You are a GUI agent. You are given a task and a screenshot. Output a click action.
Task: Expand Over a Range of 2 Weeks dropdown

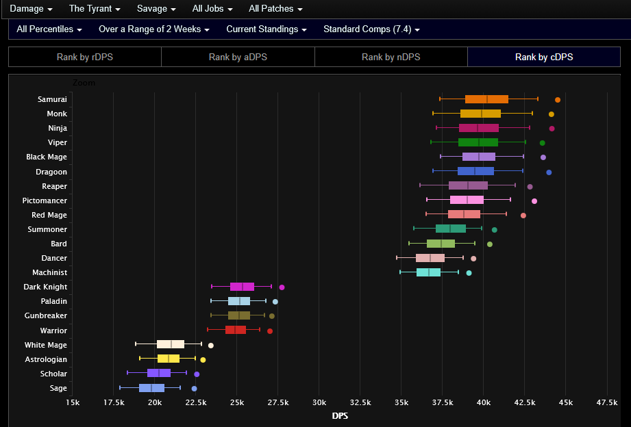click(x=153, y=29)
